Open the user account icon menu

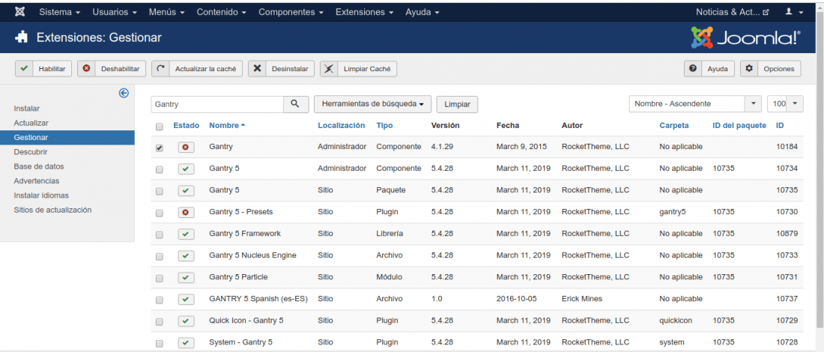794,11
